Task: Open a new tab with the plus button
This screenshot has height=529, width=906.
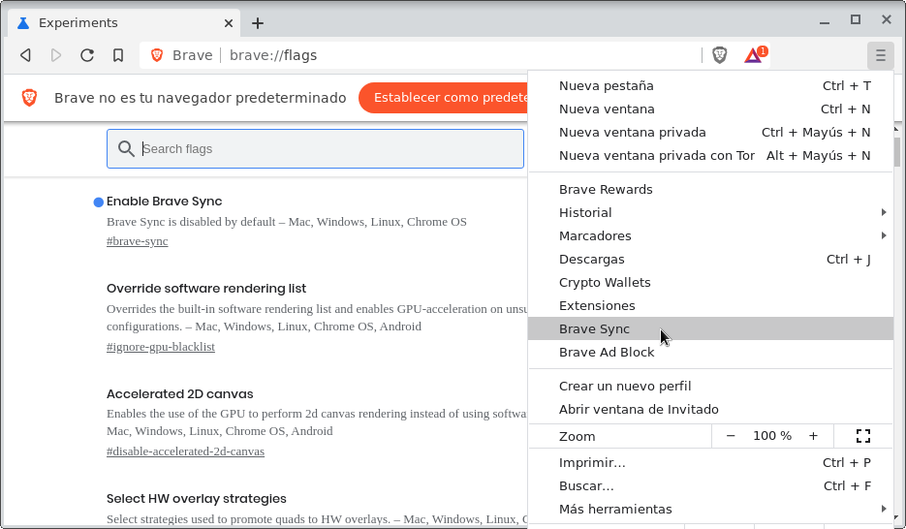Action: click(258, 23)
